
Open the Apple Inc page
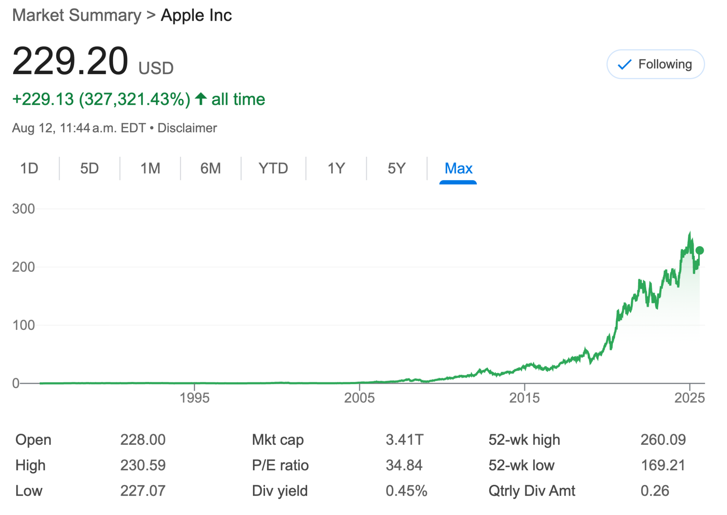196,15
